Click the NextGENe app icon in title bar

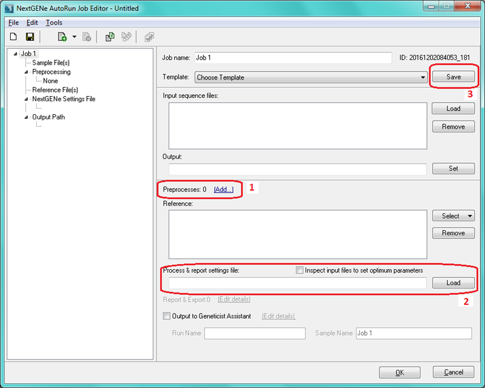(9, 9)
